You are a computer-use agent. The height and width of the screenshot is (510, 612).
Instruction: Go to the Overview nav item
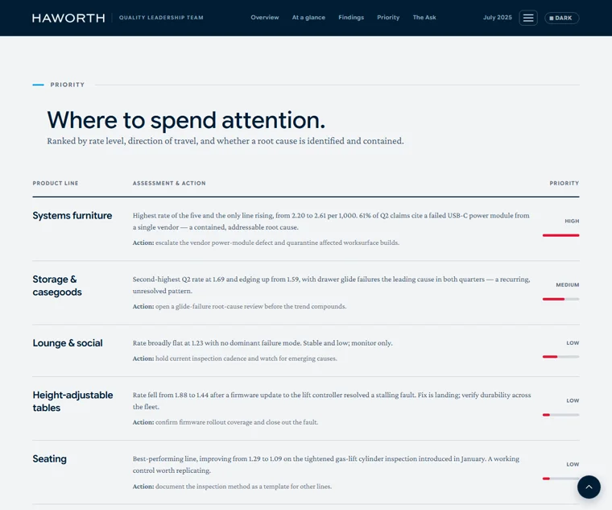265,18
